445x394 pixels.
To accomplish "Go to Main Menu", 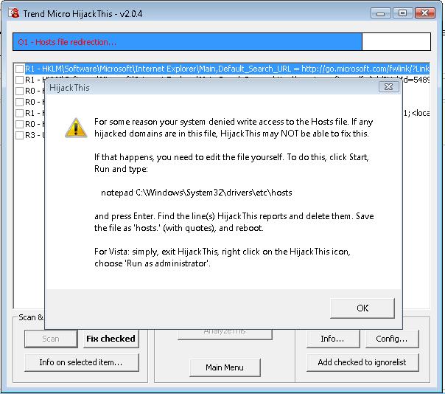I will [x=225, y=367].
